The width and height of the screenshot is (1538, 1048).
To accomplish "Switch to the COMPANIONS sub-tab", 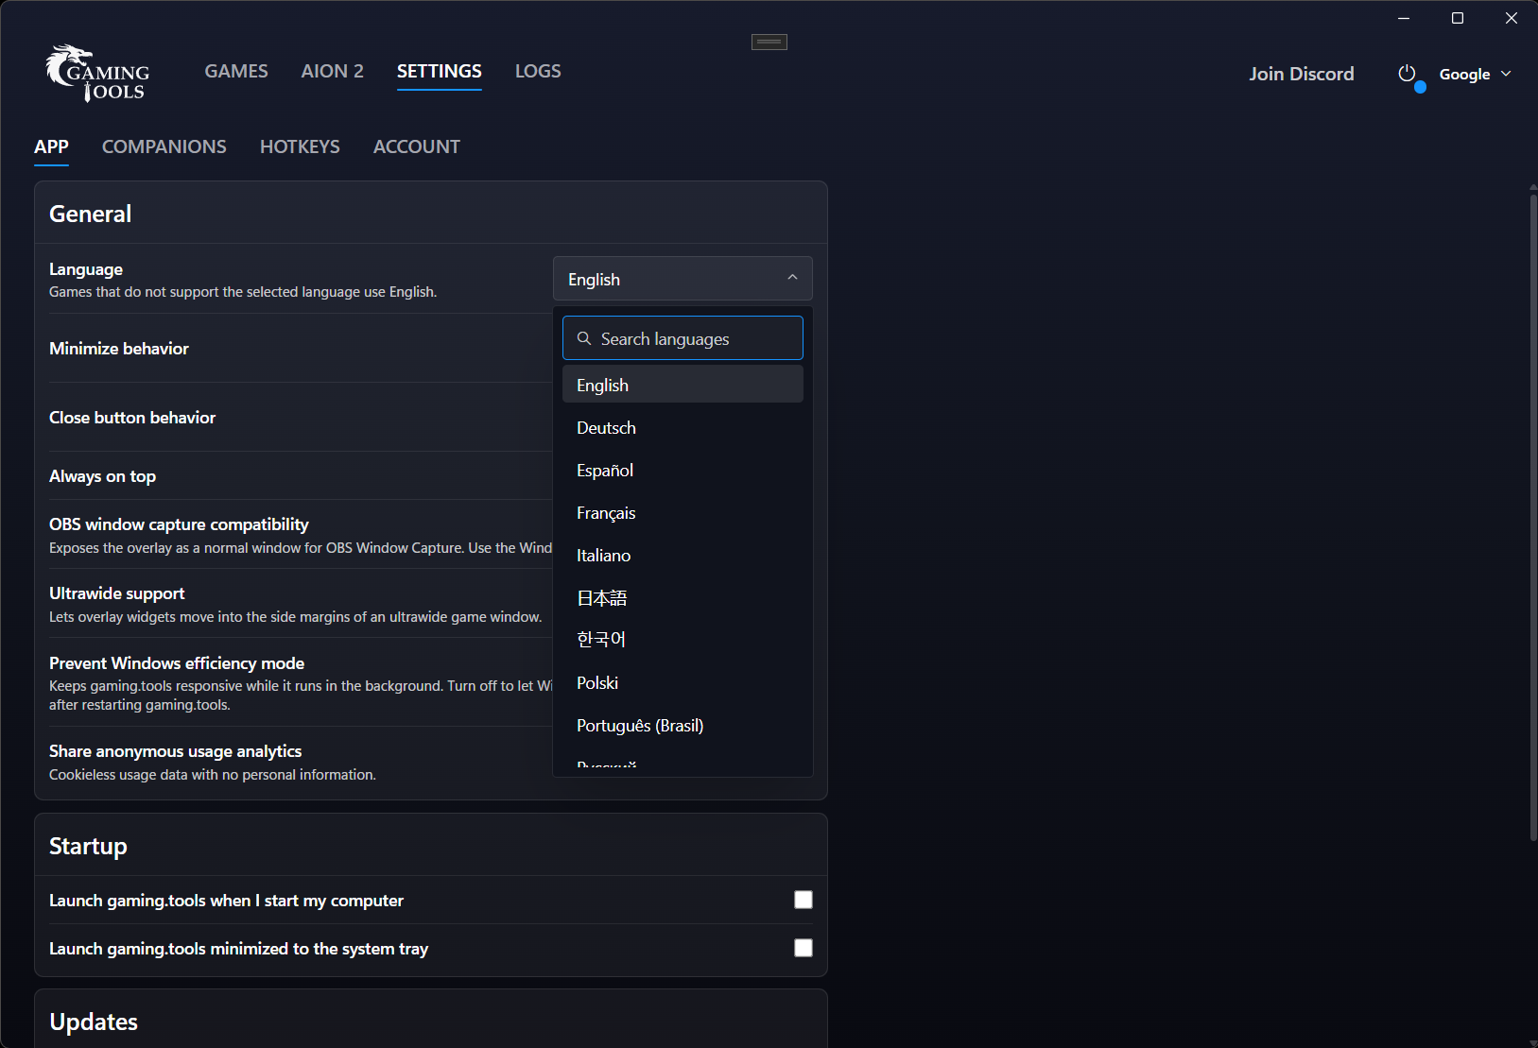I will pos(164,146).
